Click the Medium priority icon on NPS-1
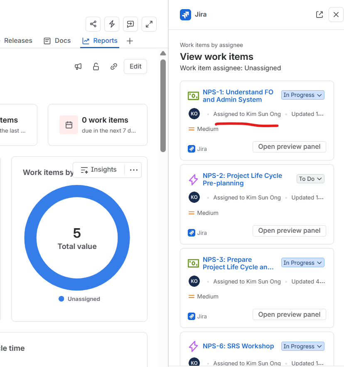The height and width of the screenshot is (367, 344). (192, 129)
